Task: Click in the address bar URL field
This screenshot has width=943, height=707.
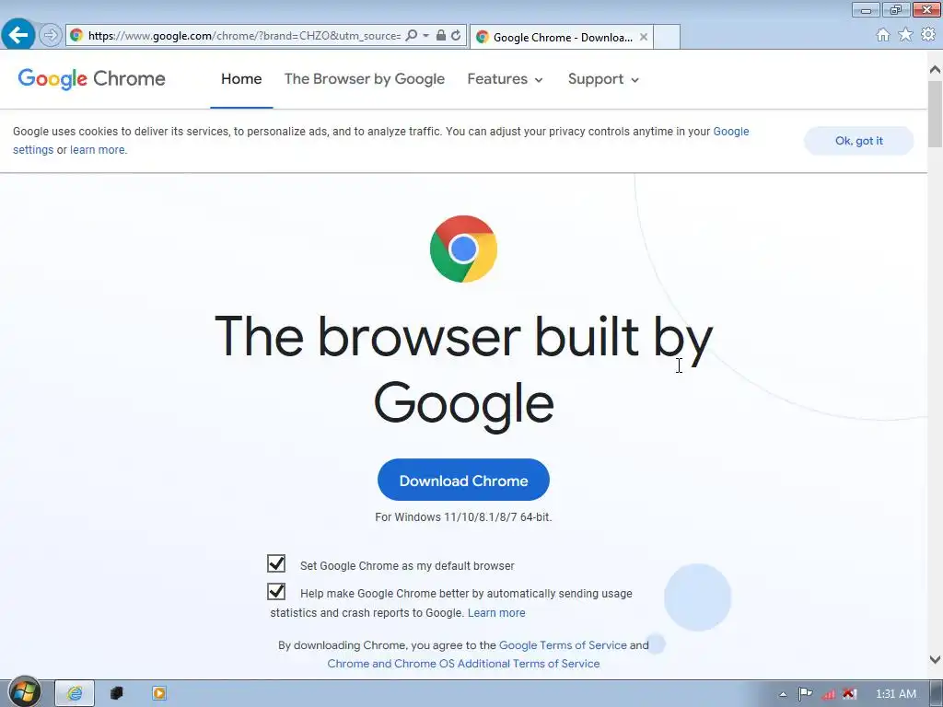Action: click(x=244, y=36)
